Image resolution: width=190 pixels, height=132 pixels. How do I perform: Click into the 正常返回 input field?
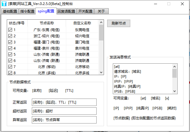tap(64, 102)
